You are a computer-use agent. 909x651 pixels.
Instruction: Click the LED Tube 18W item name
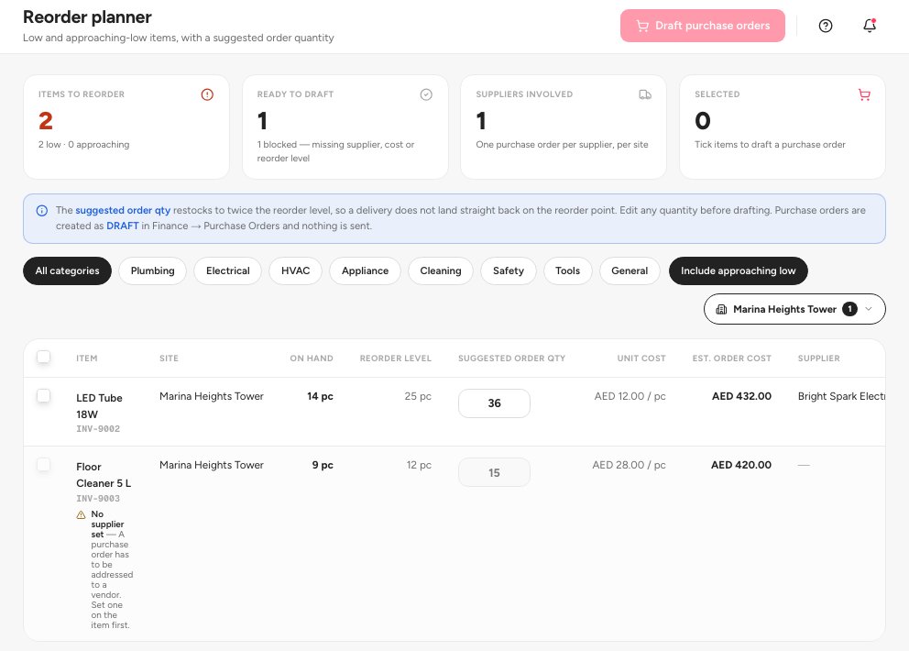(99, 406)
